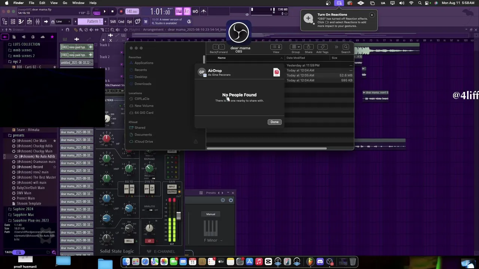The image size is (479, 269).
Task: Toggle SSL EQ TO BYP button
Action: click(126, 189)
